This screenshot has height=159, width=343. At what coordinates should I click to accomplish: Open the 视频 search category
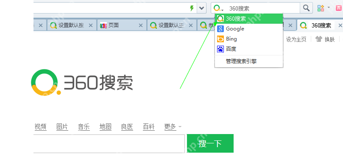click(40, 127)
